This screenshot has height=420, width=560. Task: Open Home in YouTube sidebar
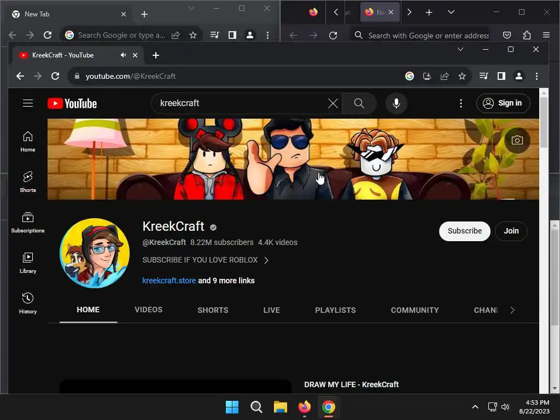[28, 142]
